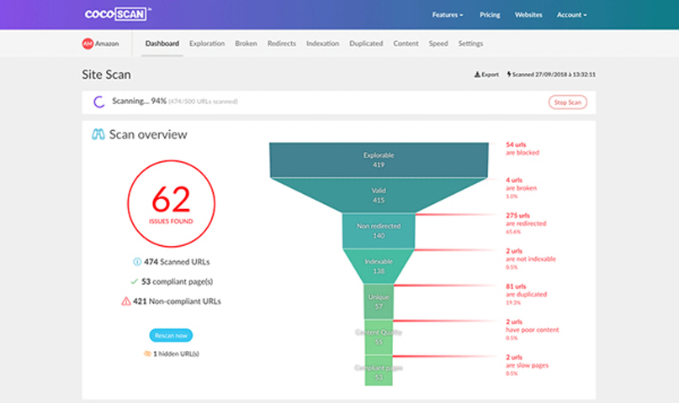Click the binoculars Scan overview icon
This screenshot has width=679, height=403.
98,134
